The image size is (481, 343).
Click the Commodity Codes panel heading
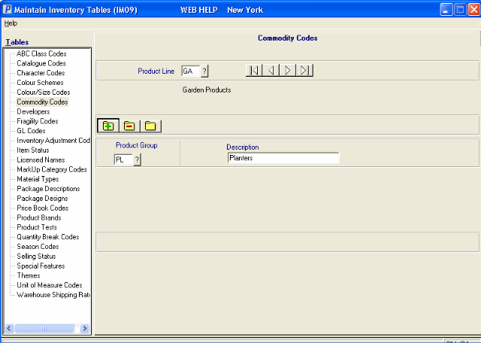287,38
